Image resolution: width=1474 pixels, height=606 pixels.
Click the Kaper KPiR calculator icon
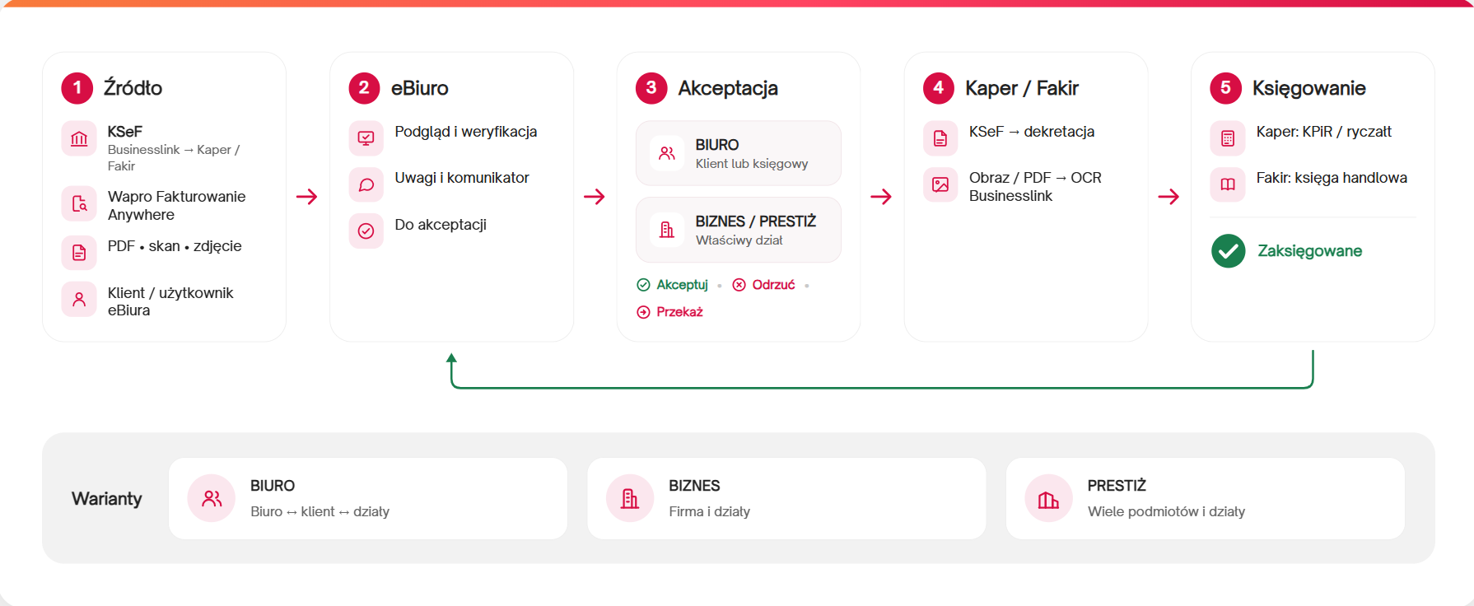(1228, 138)
